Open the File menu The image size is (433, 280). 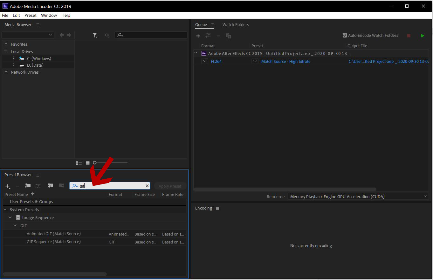tap(5, 15)
